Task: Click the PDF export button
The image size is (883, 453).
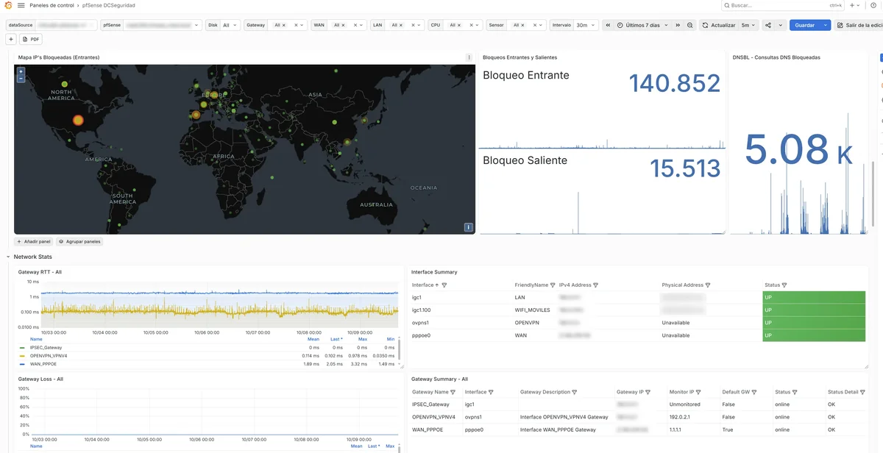Action: coord(32,39)
